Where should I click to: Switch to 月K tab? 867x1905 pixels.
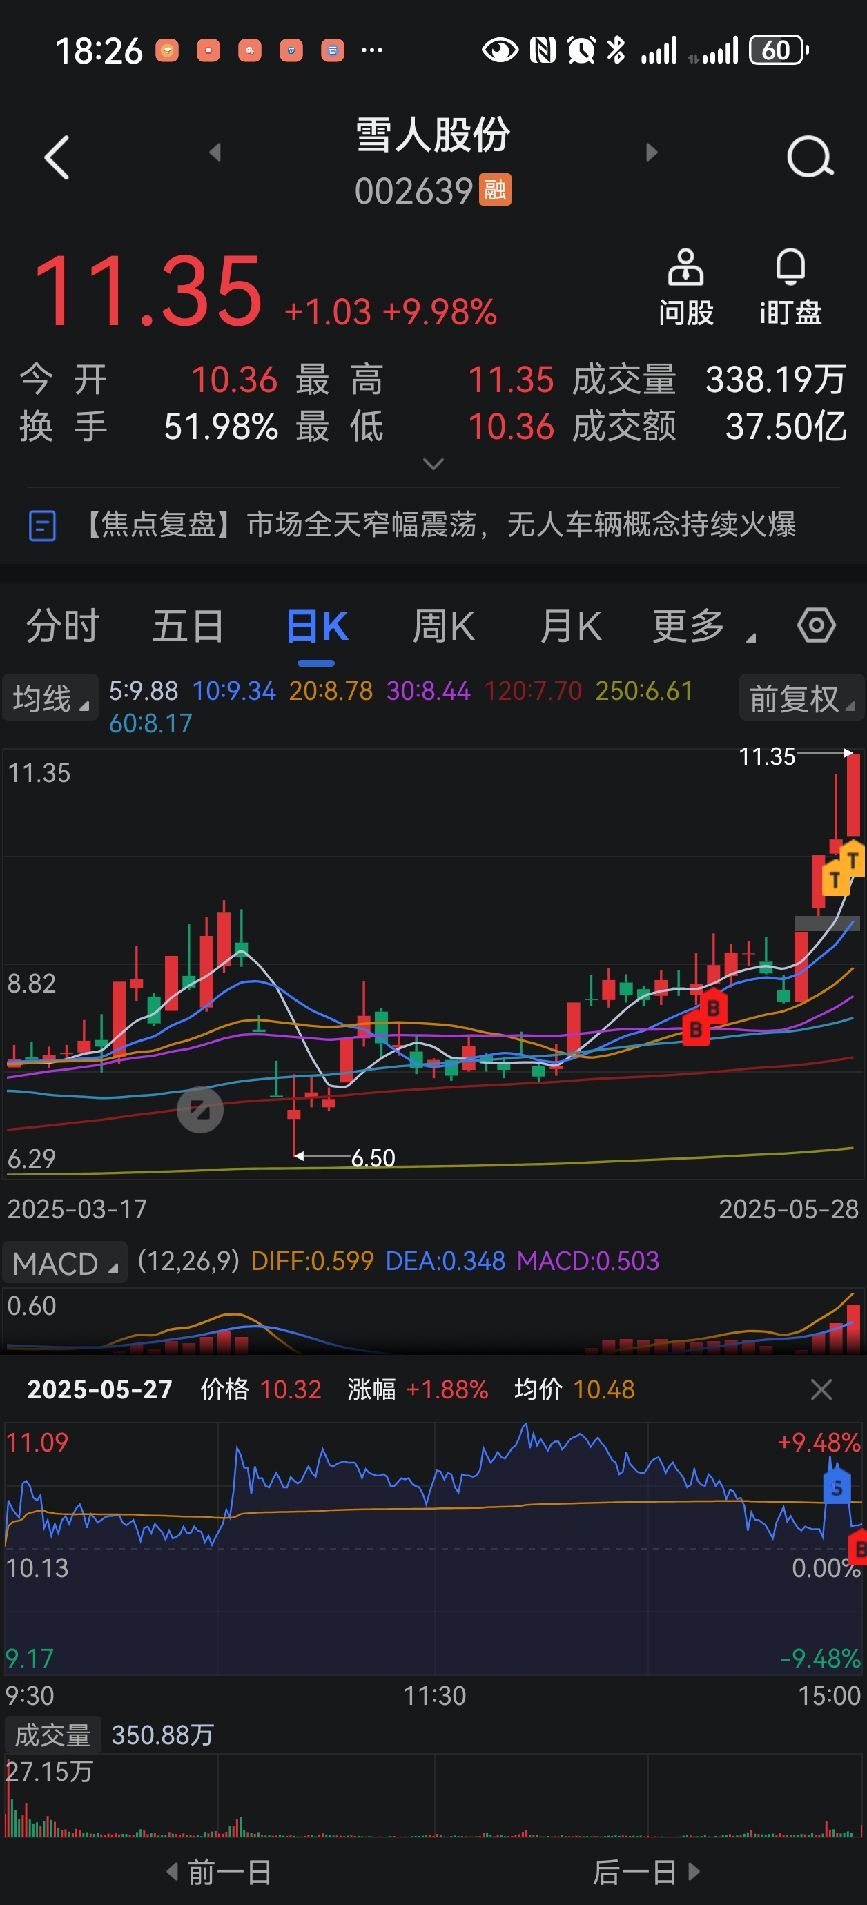coord(570,625)
